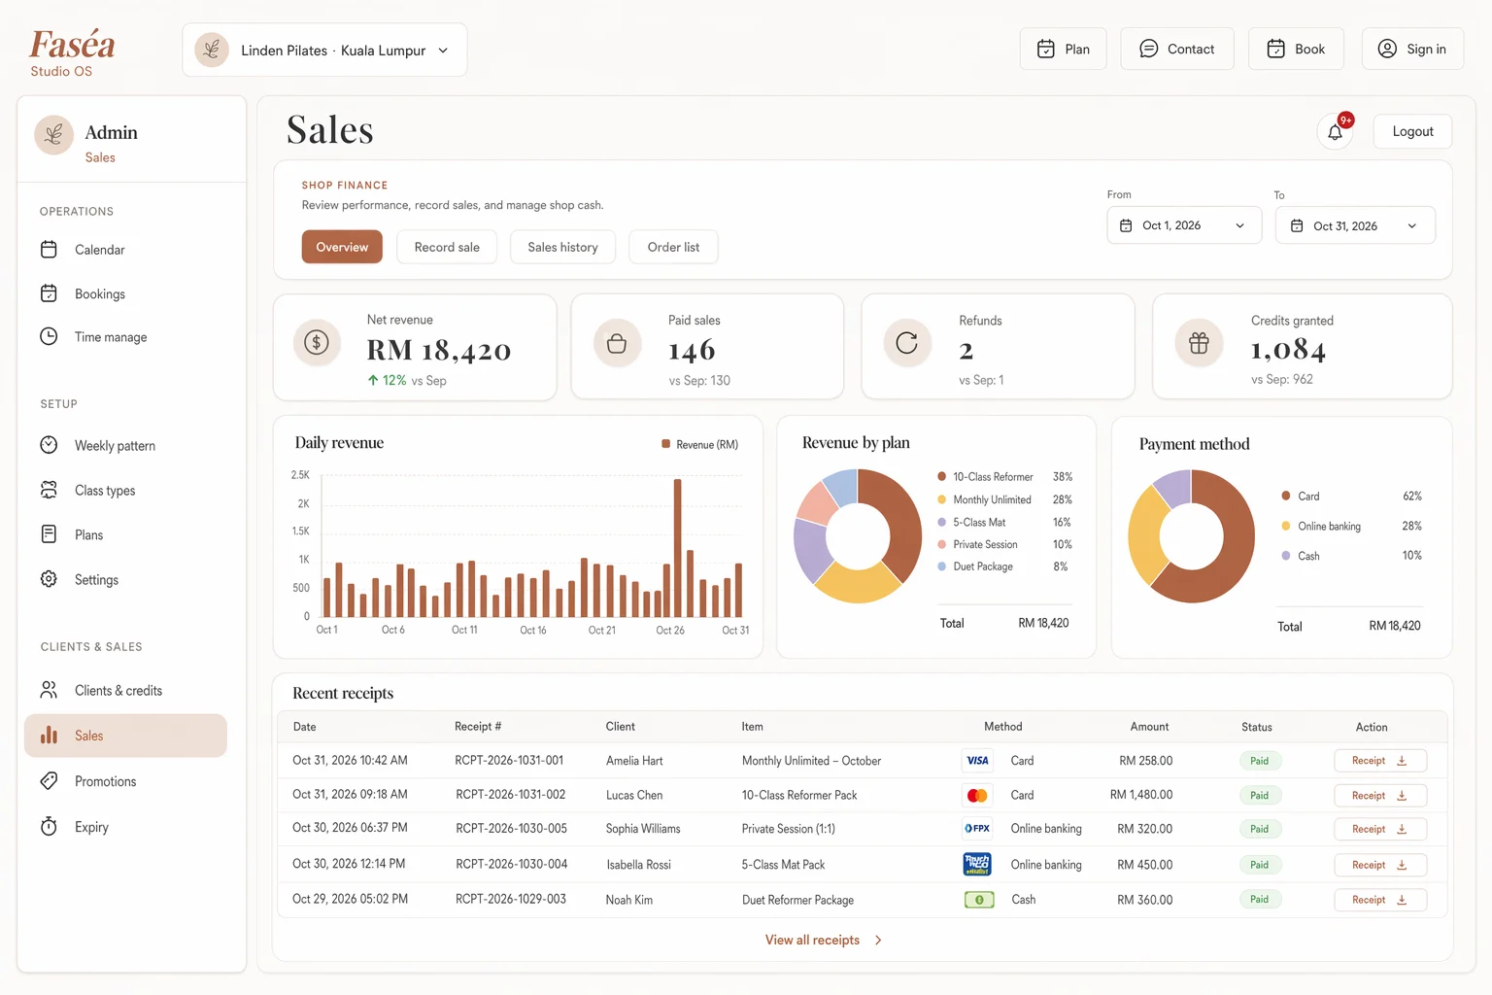Click the Time manage clock icon

[x=49, y=336]
